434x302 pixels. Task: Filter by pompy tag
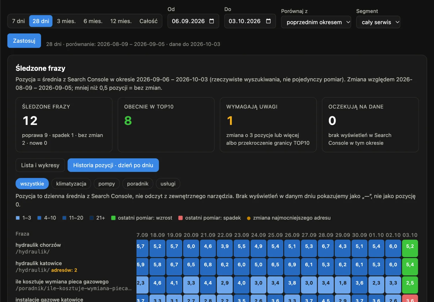pyautogui.click(x=106, y=184)
